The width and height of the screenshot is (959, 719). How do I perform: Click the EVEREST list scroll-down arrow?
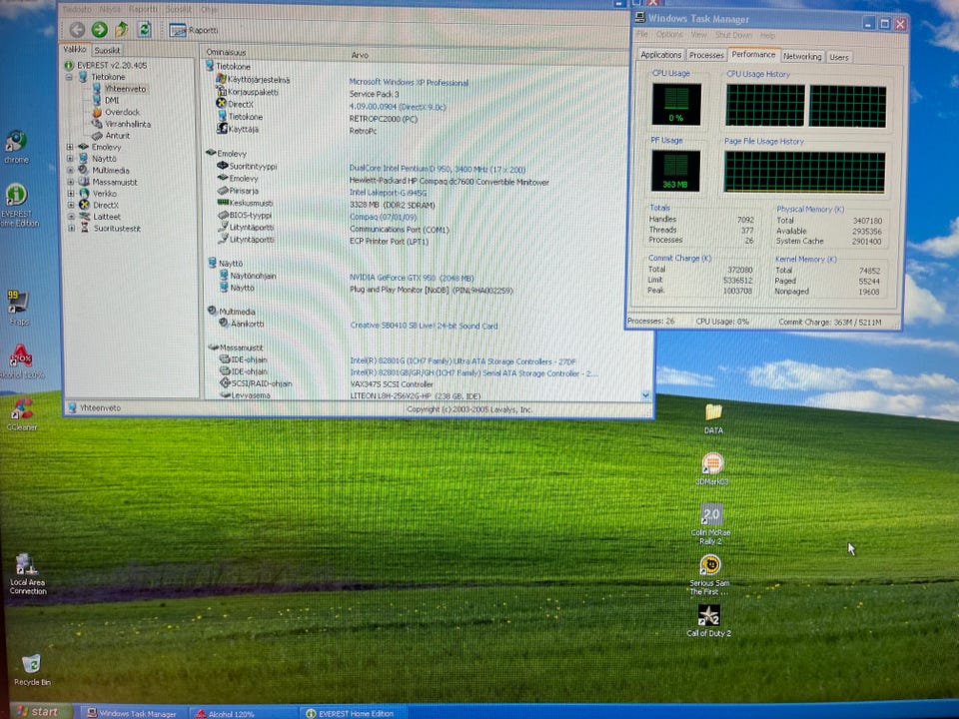(646, 395)
